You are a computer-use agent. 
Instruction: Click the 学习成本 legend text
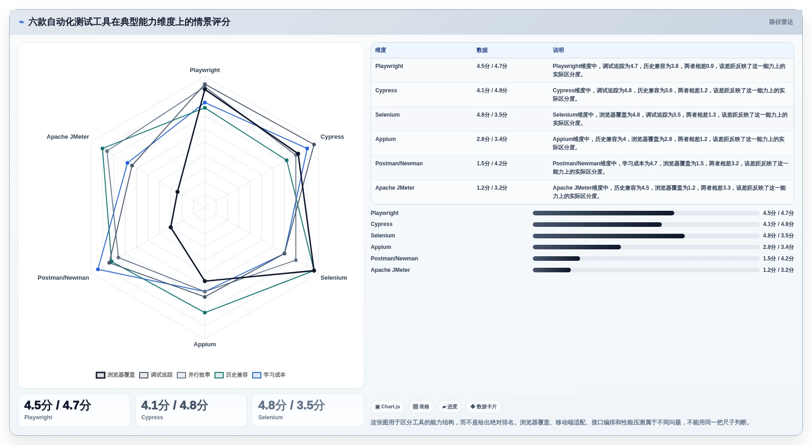pos(275,375)
